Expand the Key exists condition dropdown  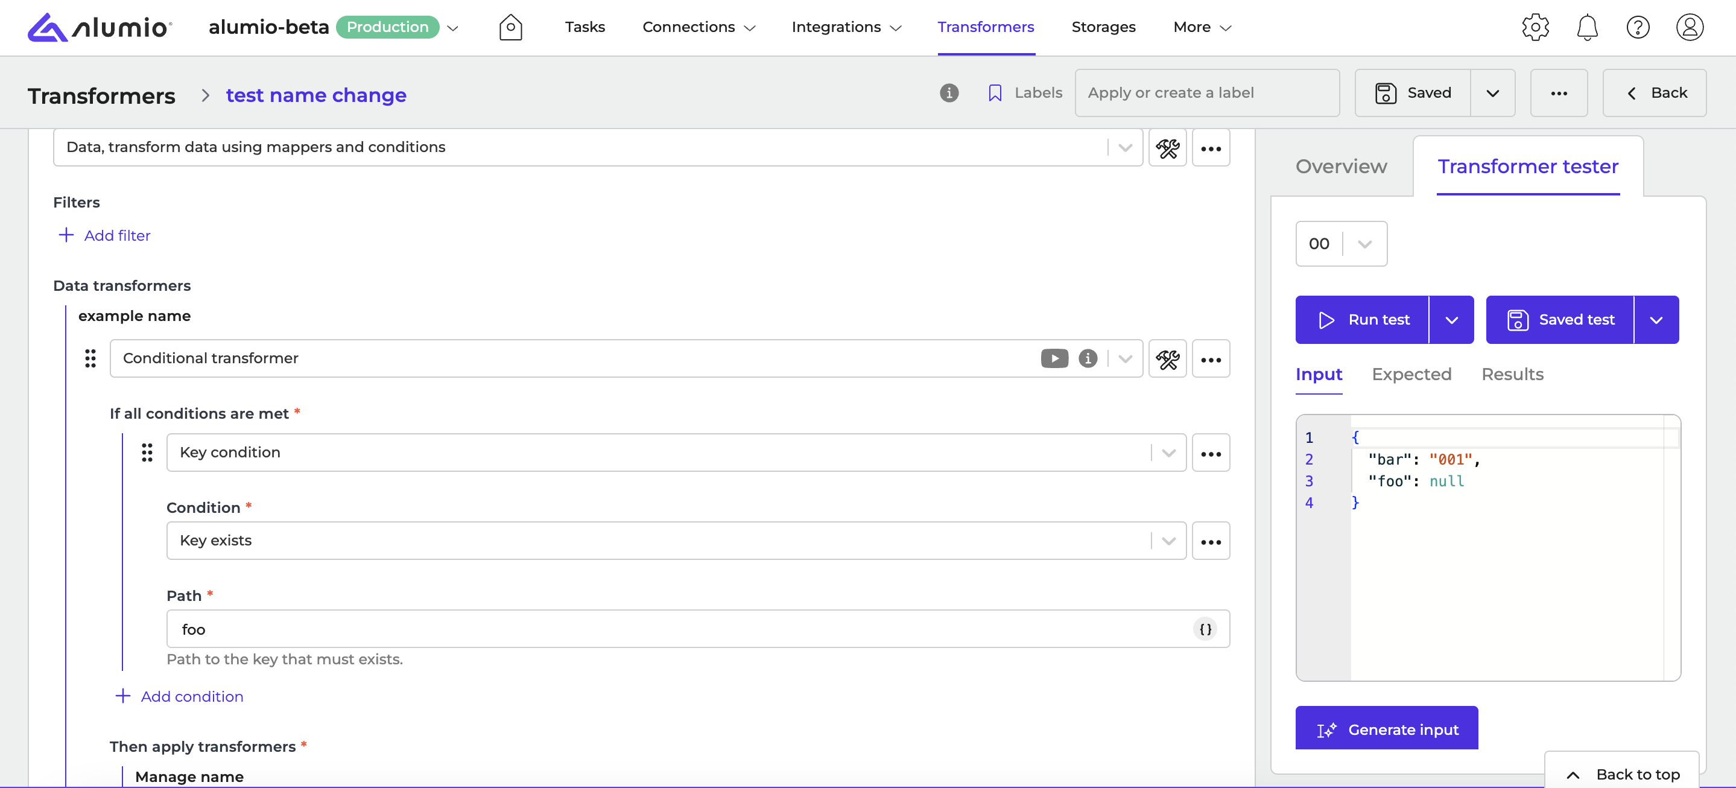point(1168,541)
